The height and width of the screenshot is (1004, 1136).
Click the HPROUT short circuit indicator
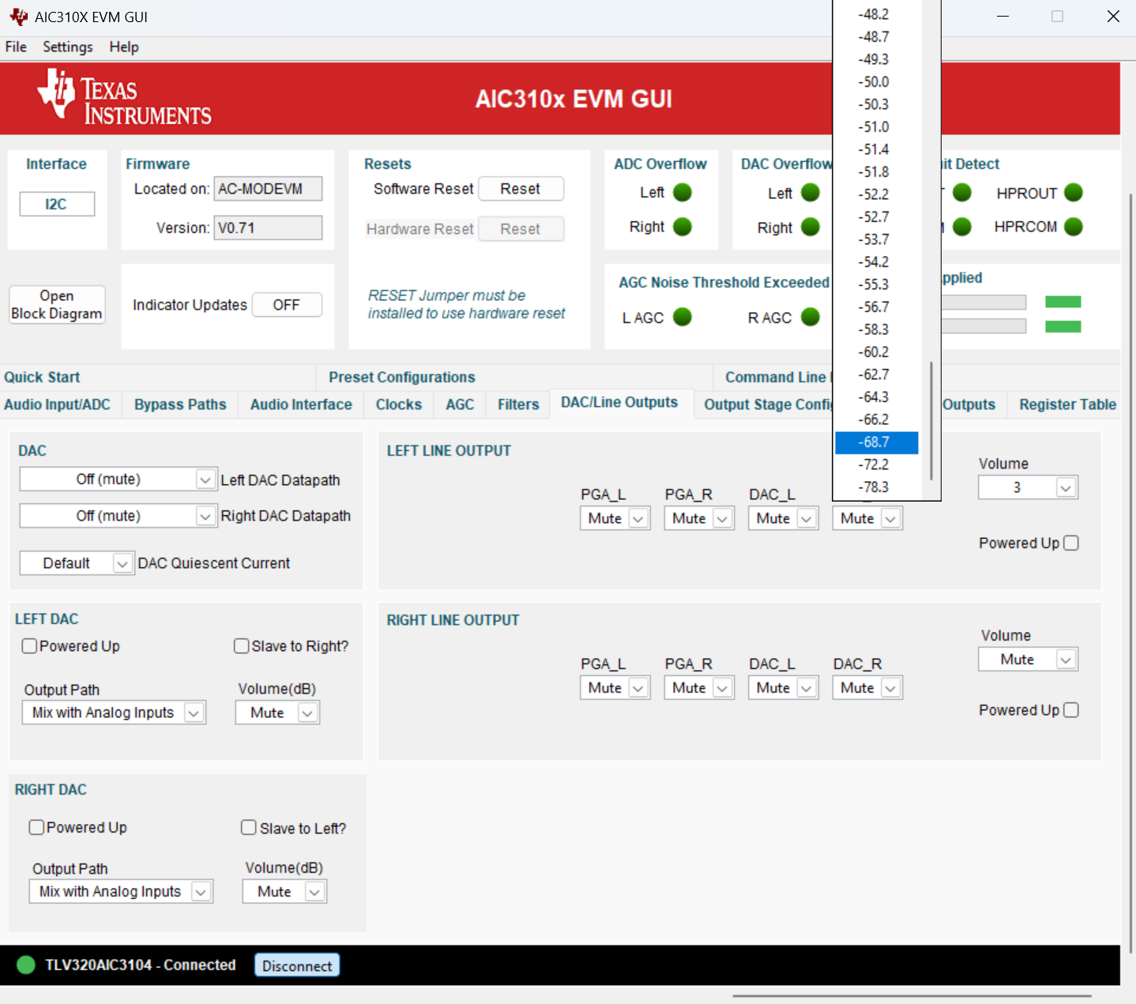(x=1074, y=193)
